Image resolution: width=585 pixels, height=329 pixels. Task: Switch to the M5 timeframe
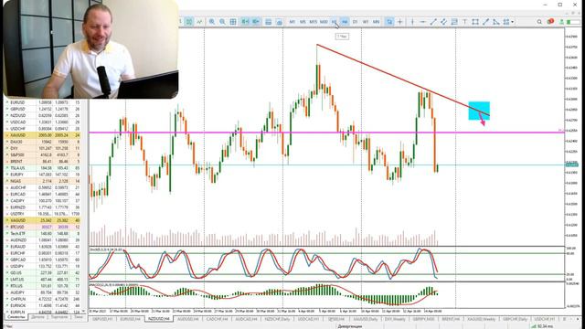pyautogui.click(x=303, y=22)
